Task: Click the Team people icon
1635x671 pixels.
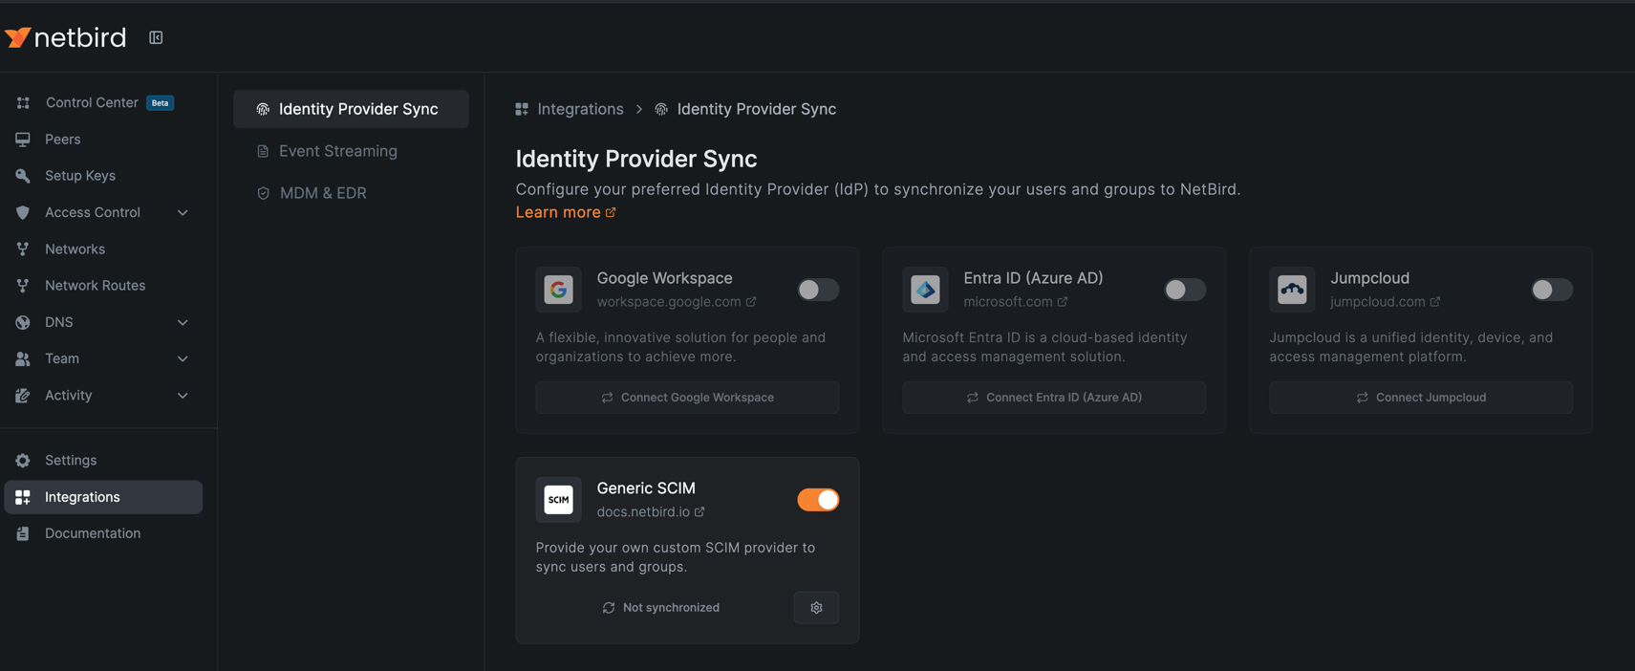Action: click(23, 358)
